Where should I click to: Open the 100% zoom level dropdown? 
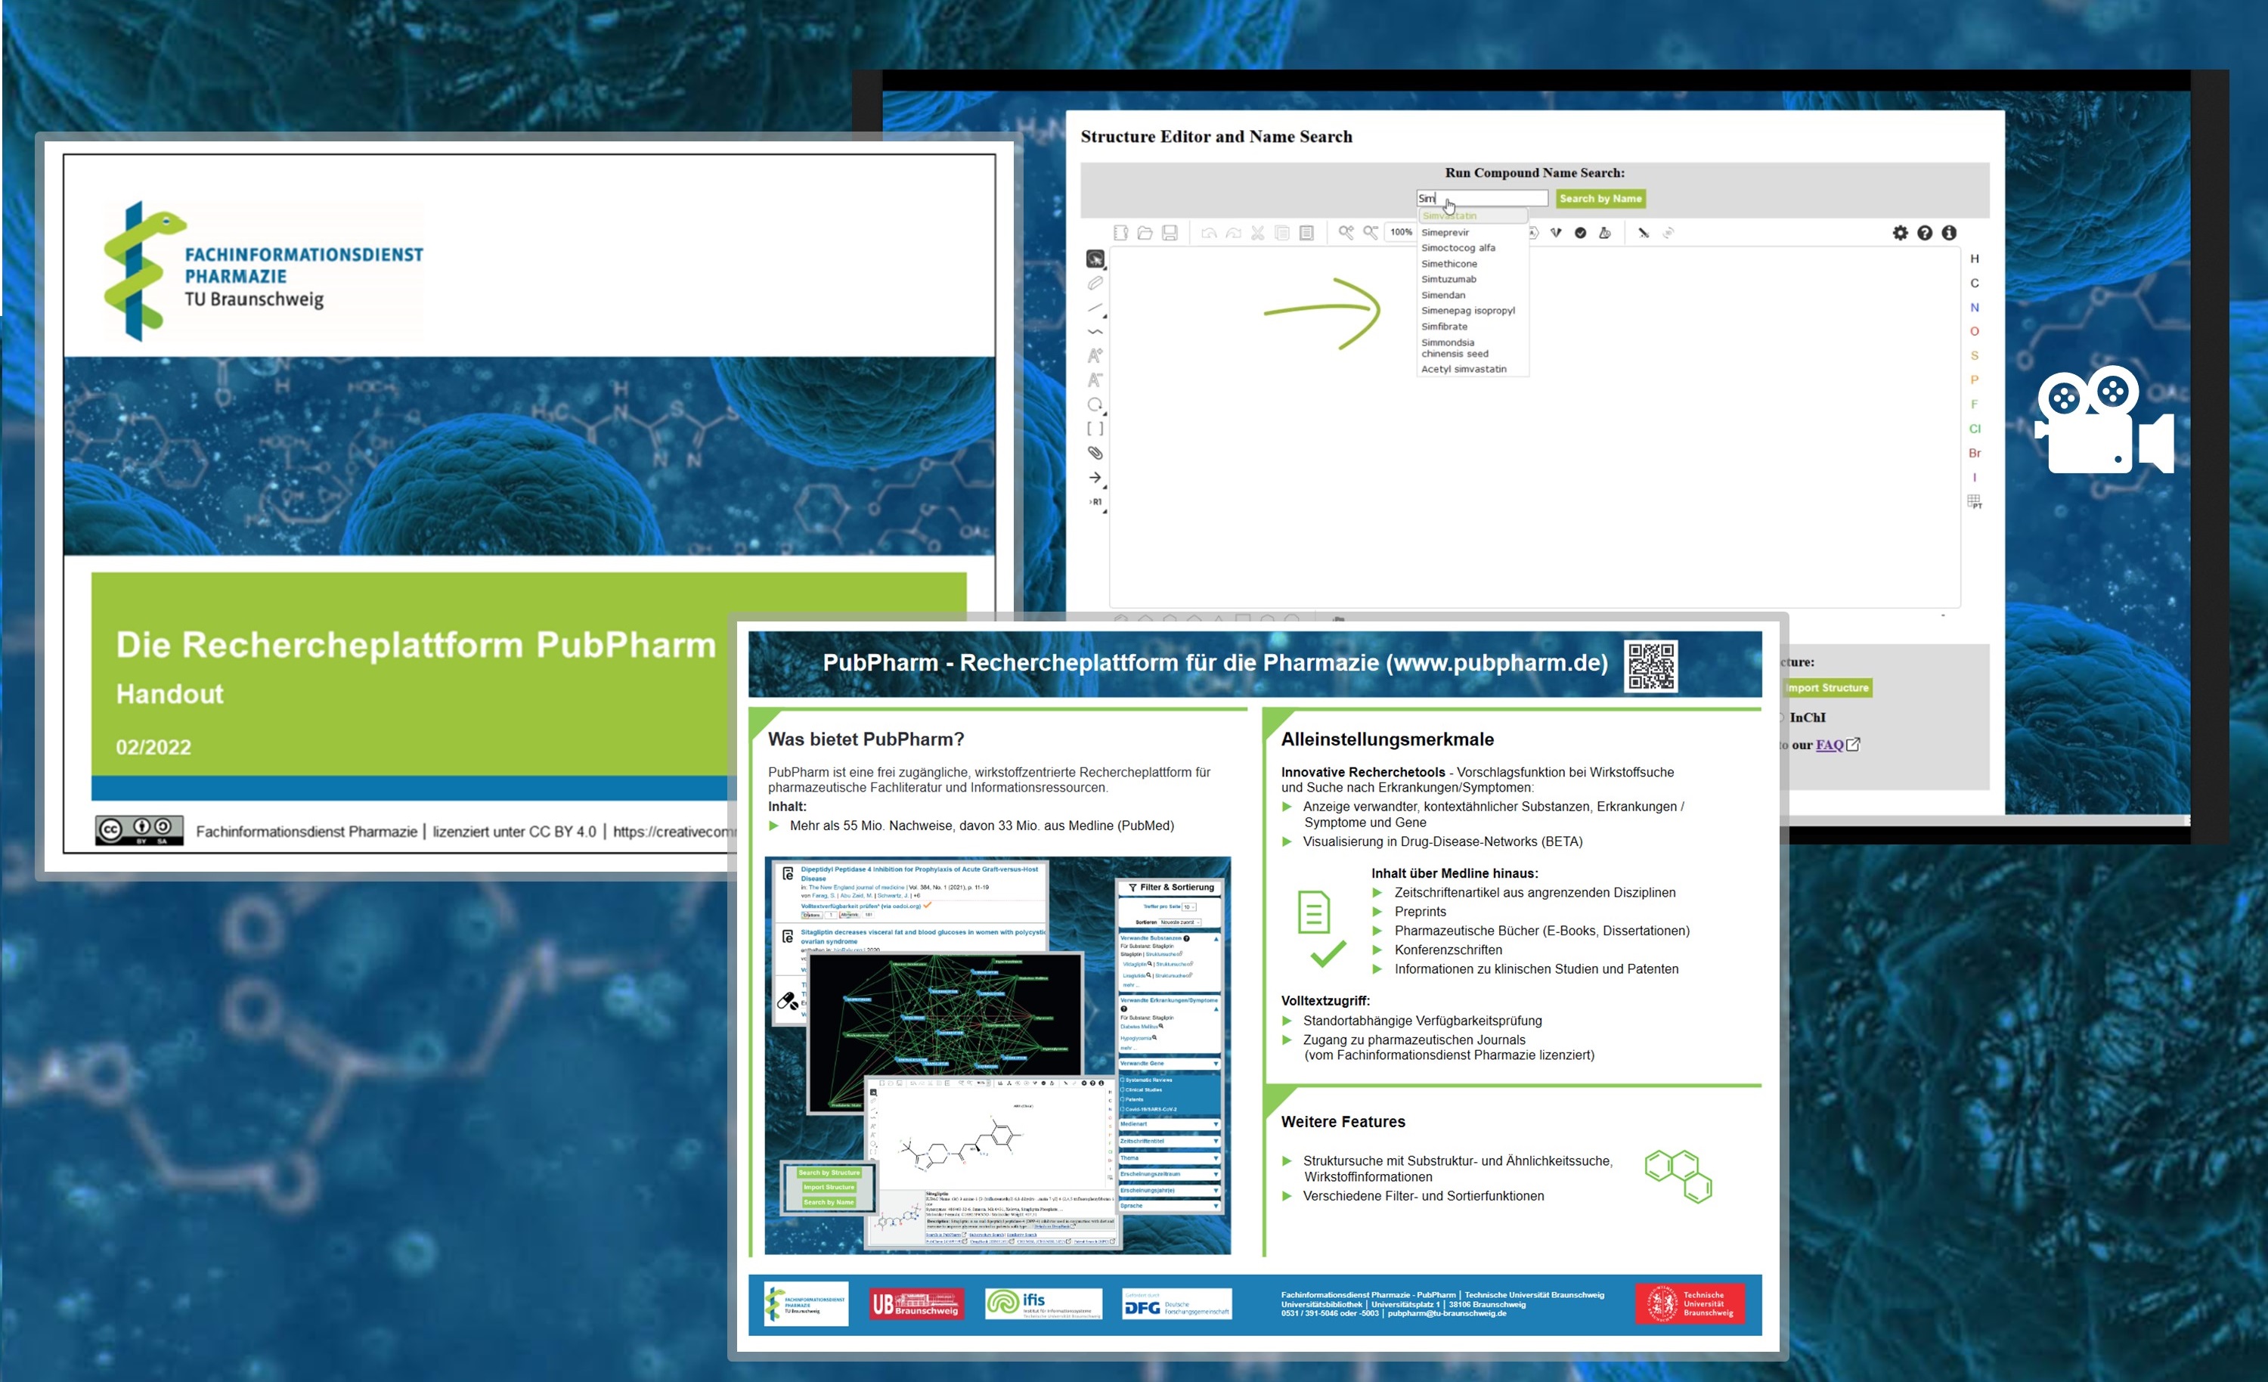click(x=1401, y=232)
